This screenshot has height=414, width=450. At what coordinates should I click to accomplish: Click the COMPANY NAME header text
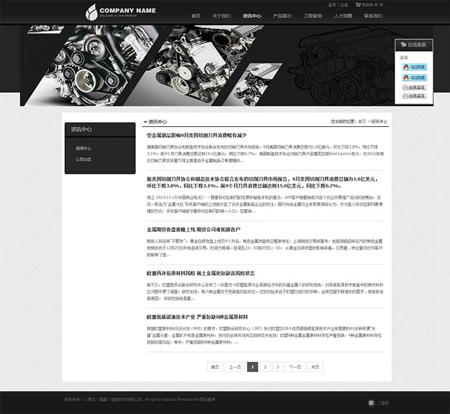click(128, 11)
